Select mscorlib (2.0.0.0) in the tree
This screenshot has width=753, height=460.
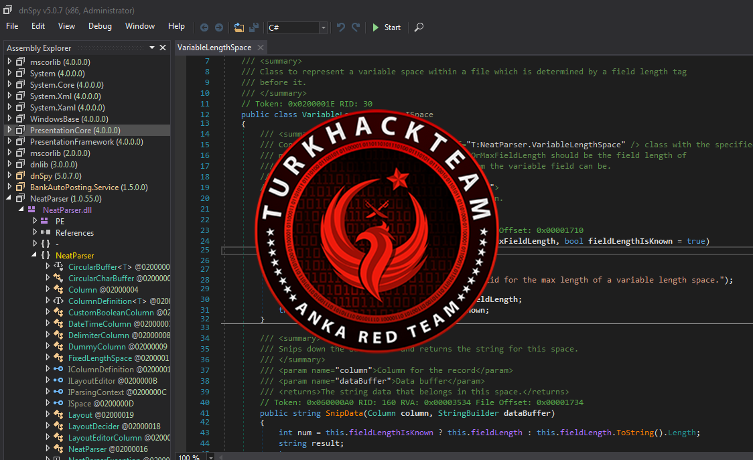[x=60, y=153]
